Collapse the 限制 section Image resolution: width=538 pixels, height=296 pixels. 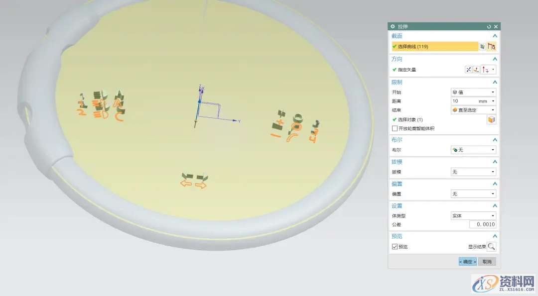pos(494,82)
